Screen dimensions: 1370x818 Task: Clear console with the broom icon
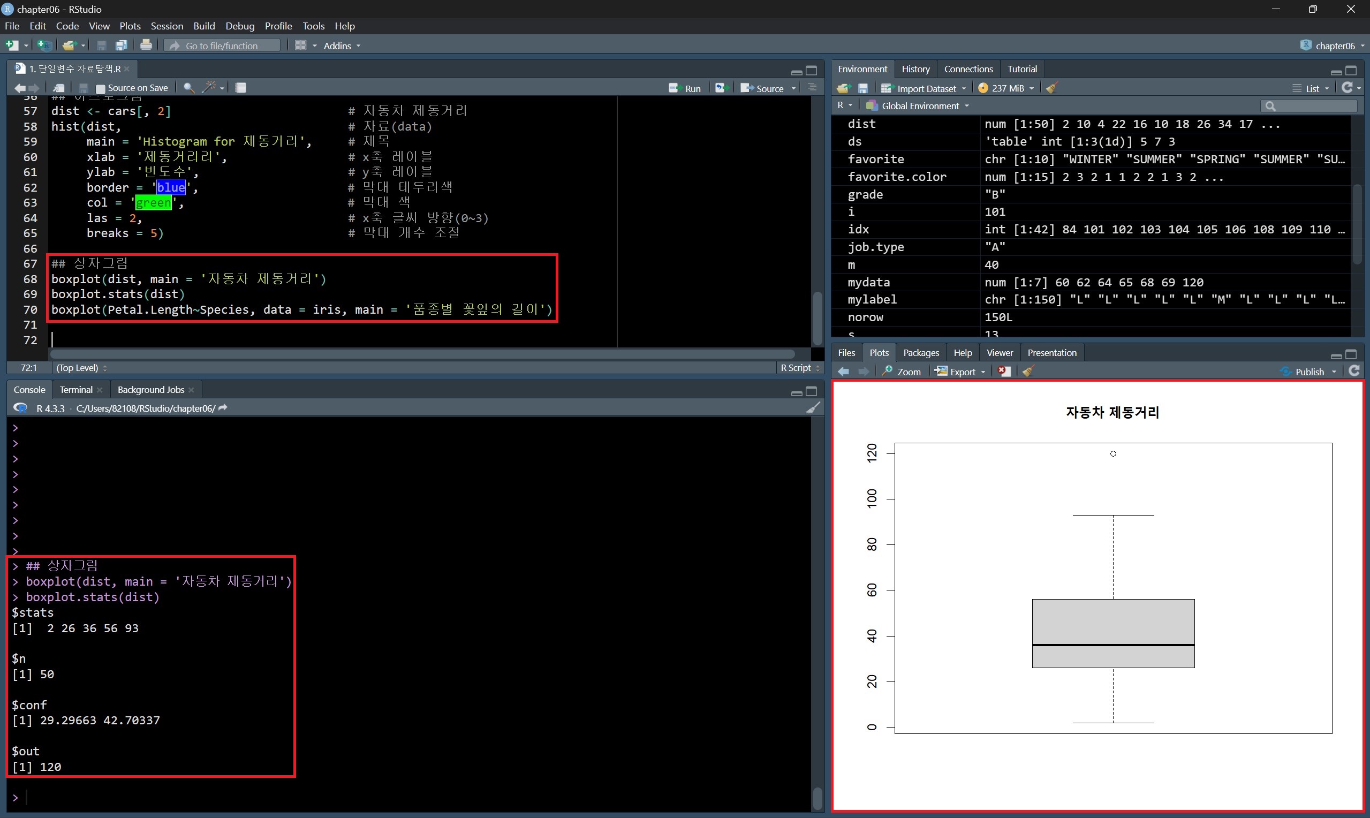(813, 408)
